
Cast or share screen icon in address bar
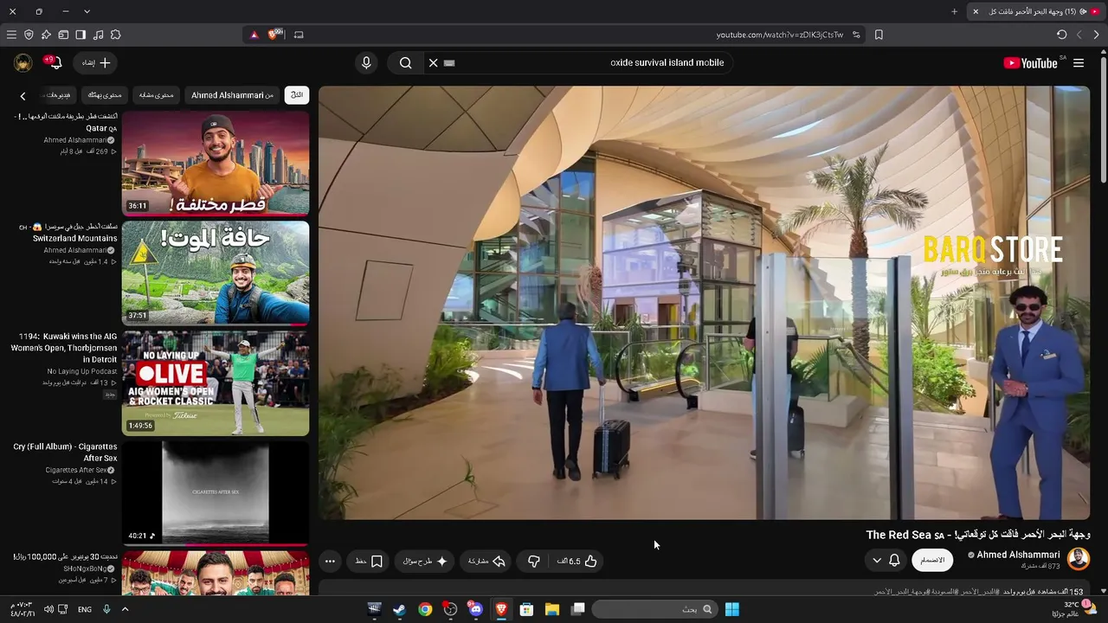(x=299, y=35)
